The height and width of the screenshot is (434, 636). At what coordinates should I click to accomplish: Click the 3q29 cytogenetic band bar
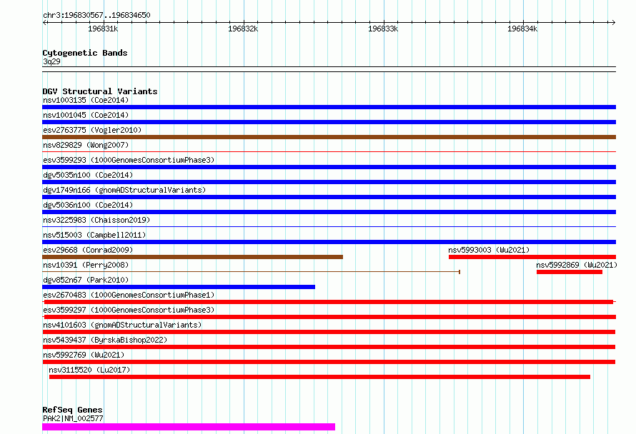pyautogui.click(x=329, y=69)
